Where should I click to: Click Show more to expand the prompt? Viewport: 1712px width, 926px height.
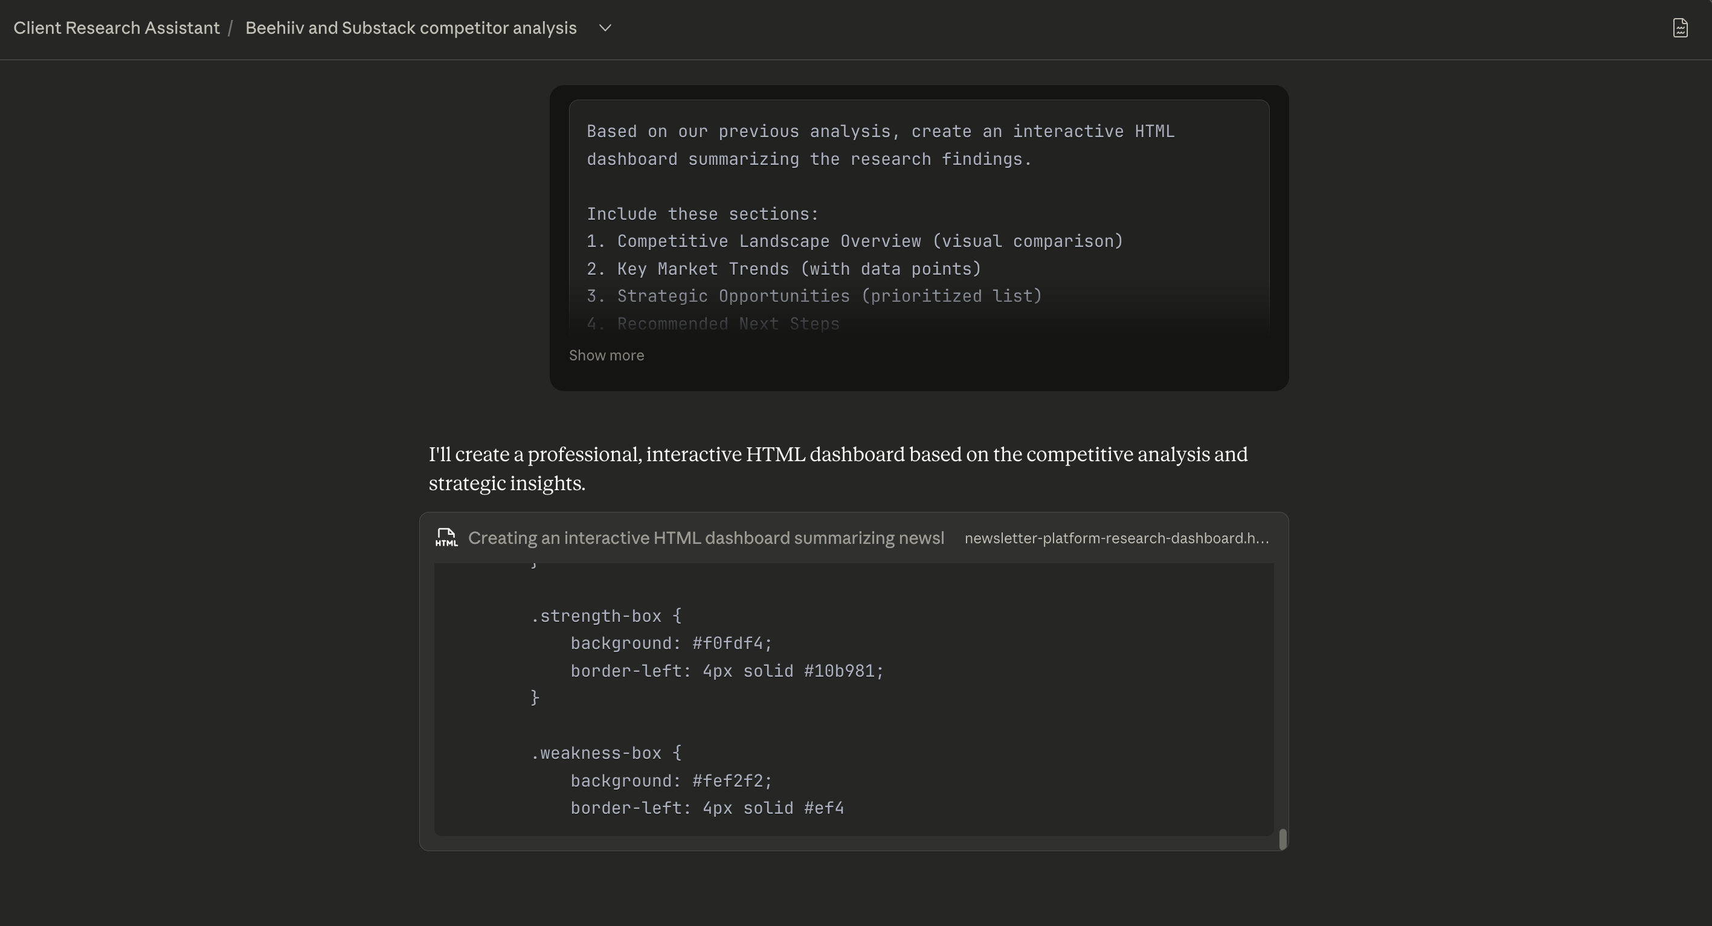click(606, 356)
